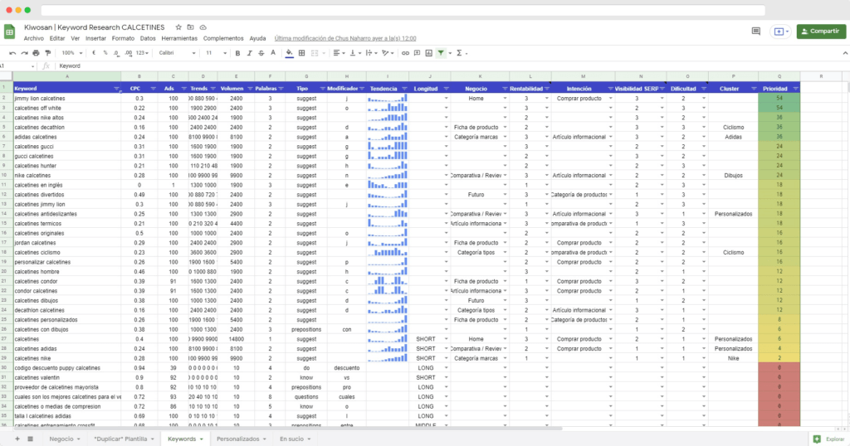Open the Google Sheets home icon

coord(9,32)
